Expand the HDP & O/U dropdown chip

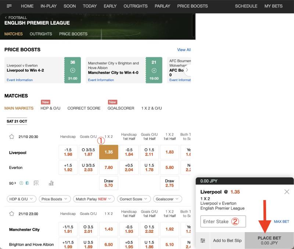point(21,199)
